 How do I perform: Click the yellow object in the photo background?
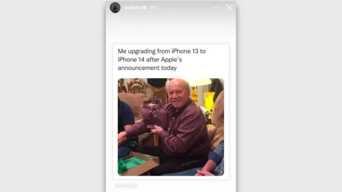[x=208, y=100]
